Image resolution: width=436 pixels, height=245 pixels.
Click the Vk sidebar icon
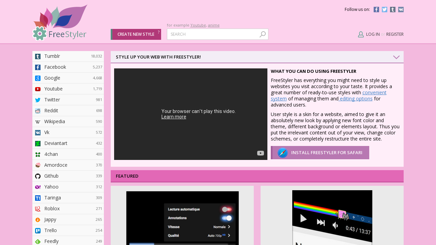(x=38, y=133)
